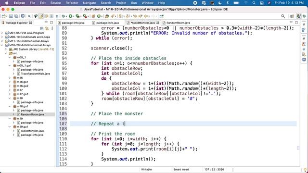Open macOS Control Center
This screenshot has width=308, height=173.
(262, 3)
